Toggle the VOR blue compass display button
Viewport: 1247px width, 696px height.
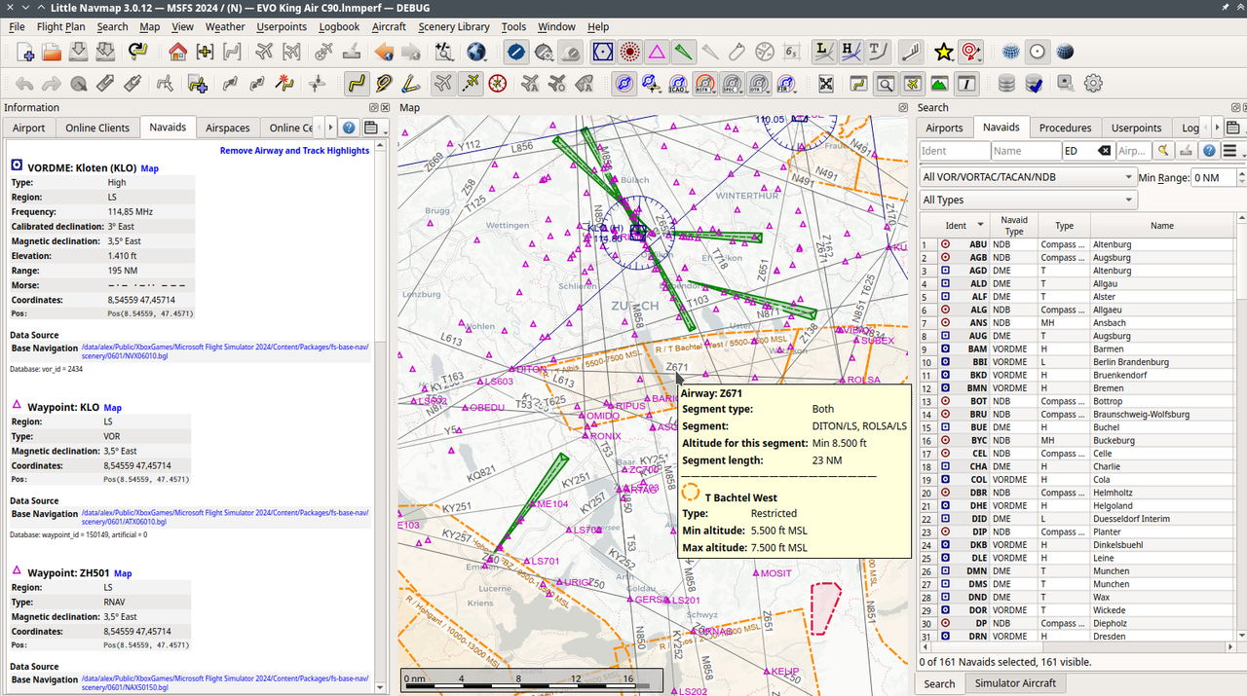pyautogui.click(x=603, y=52)
